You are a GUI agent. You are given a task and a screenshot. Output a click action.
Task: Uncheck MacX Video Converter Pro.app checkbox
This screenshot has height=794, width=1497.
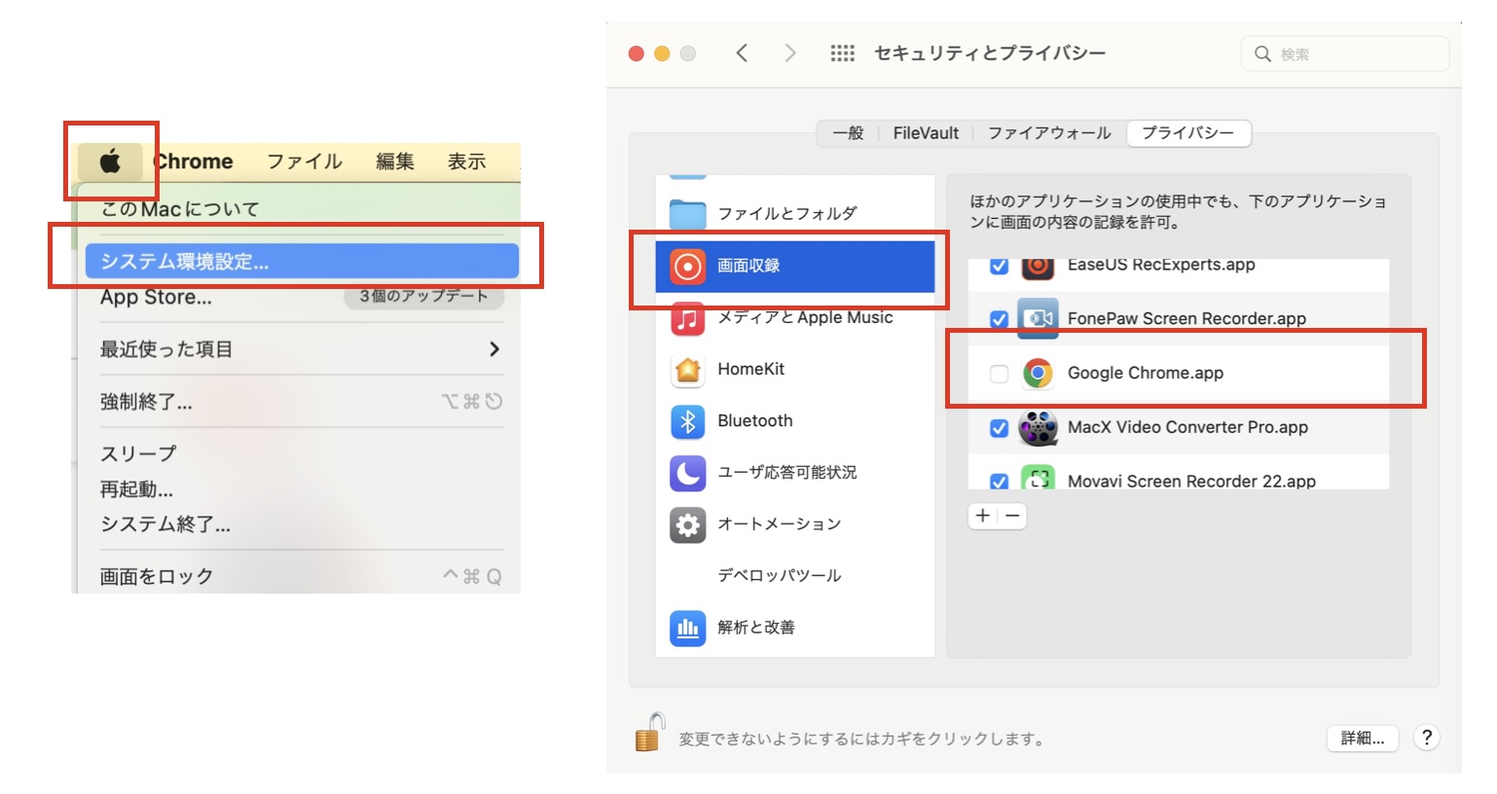click(x=999, y=428)
